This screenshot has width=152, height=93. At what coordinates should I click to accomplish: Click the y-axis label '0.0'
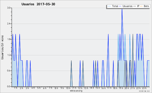pos(9,86)
